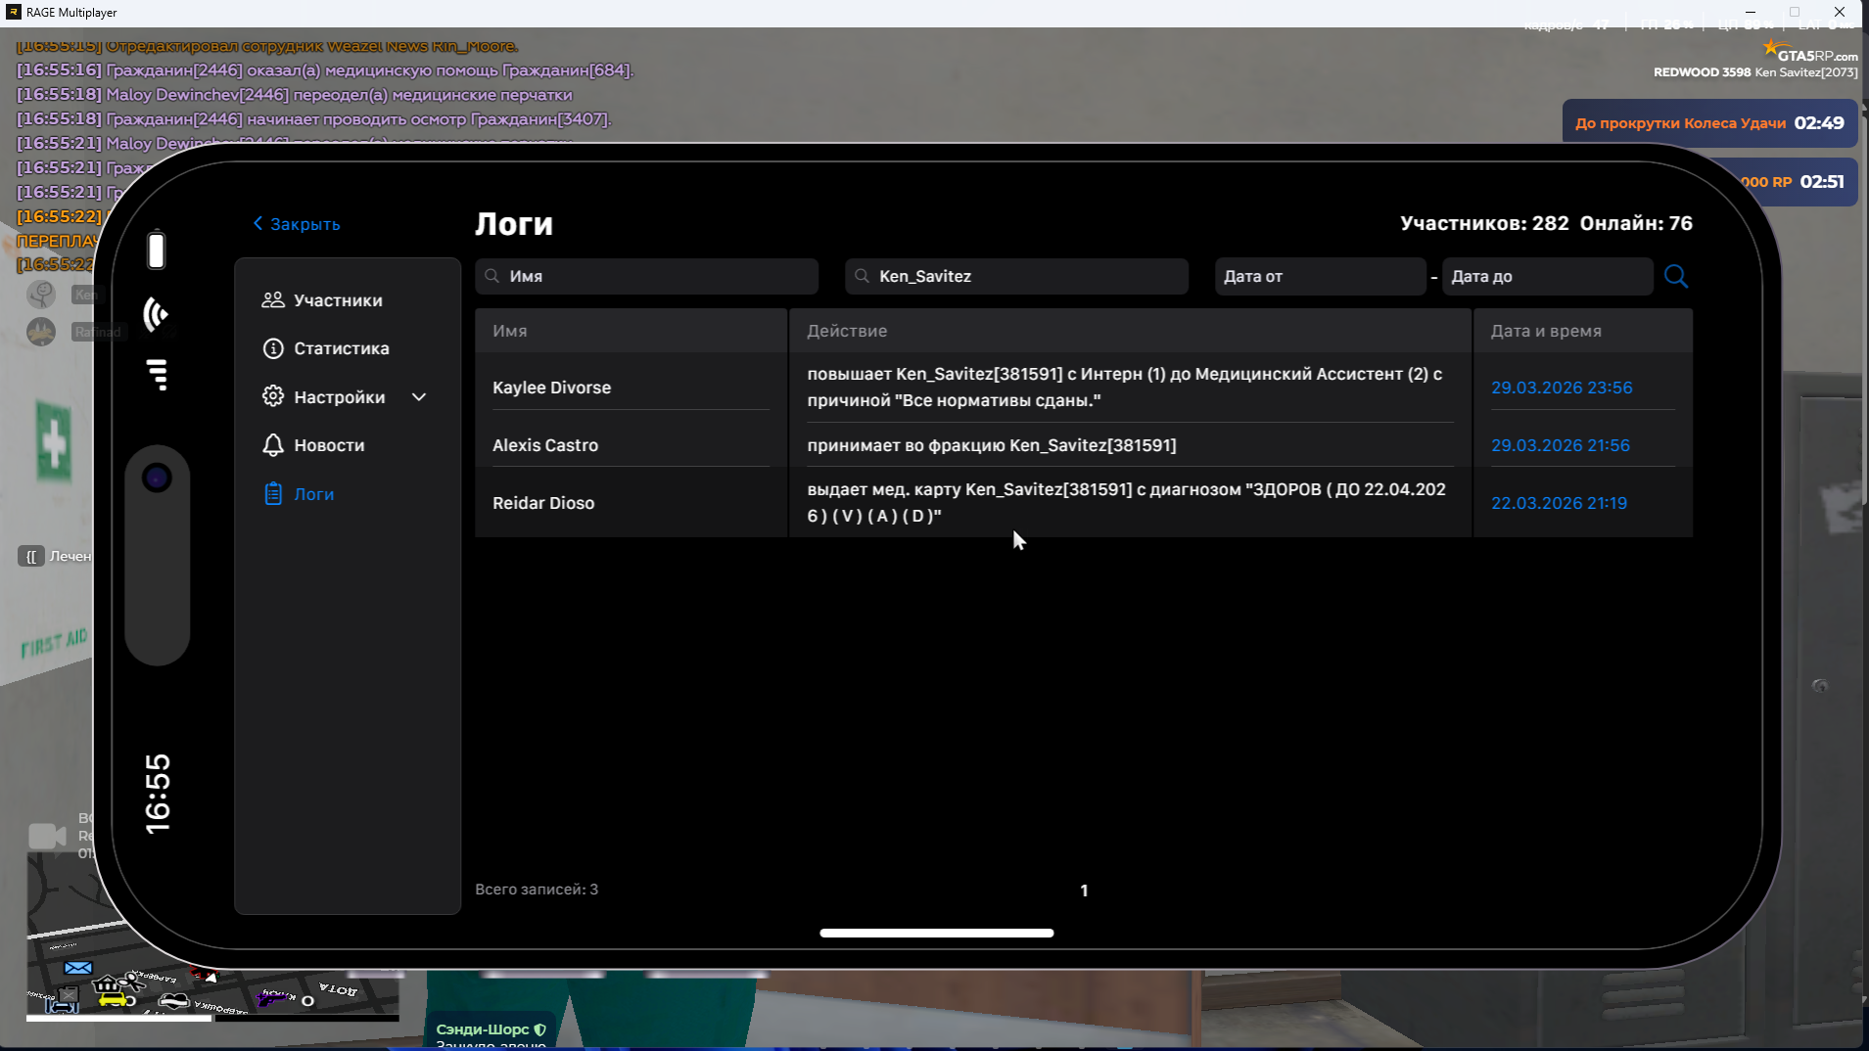This screenshot has height=1051, width=1869.
Task: Click the Участников: 282 counter
Action: pyautogui.click(x=1484, y=223)
